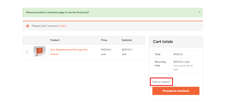The width and height of the screenshot is (225, 108).
Task: Dismiss the green checkout notice banner
Action: [x=199, y=12]
